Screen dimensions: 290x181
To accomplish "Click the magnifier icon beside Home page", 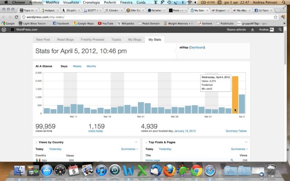I will coord(232,160).
